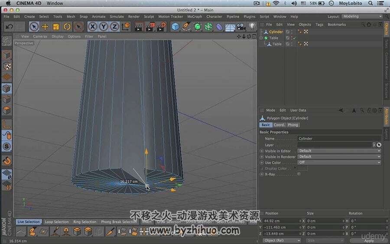This screenshot has height=244, width=390.
Task: Open the Wi-Fi status menu
Action: [276, 3]
